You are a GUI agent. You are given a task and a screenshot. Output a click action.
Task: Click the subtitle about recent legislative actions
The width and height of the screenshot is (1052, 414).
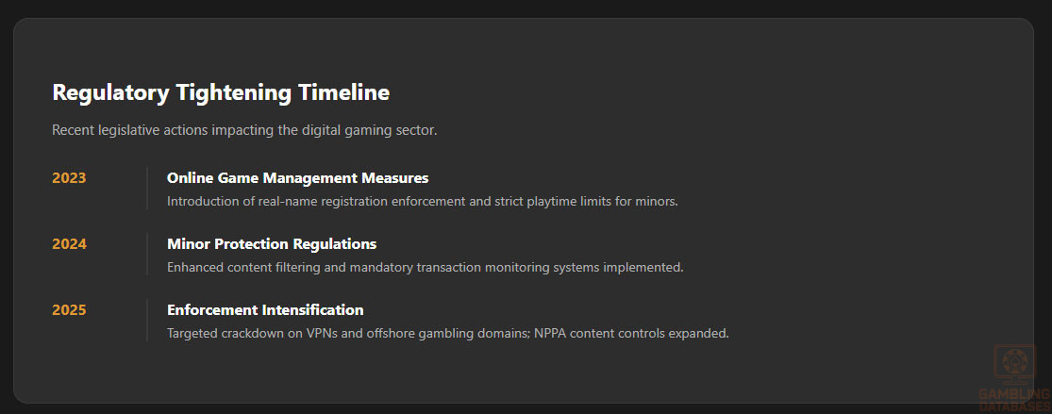(244, 130)
